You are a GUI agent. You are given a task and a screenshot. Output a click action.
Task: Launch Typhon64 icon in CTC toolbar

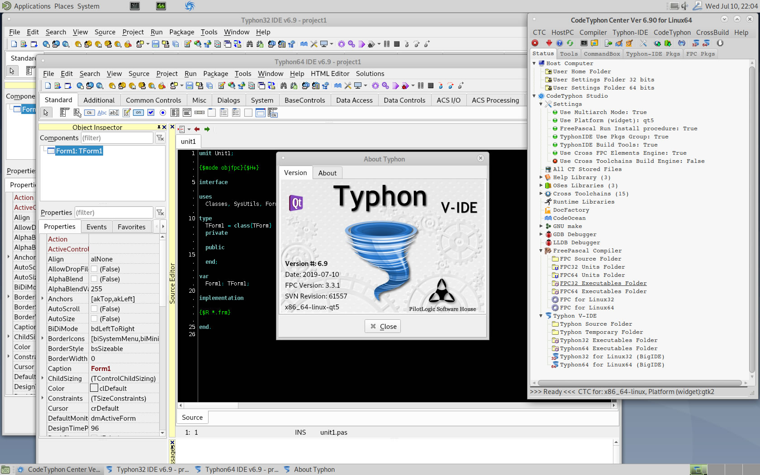click(706, 43)
